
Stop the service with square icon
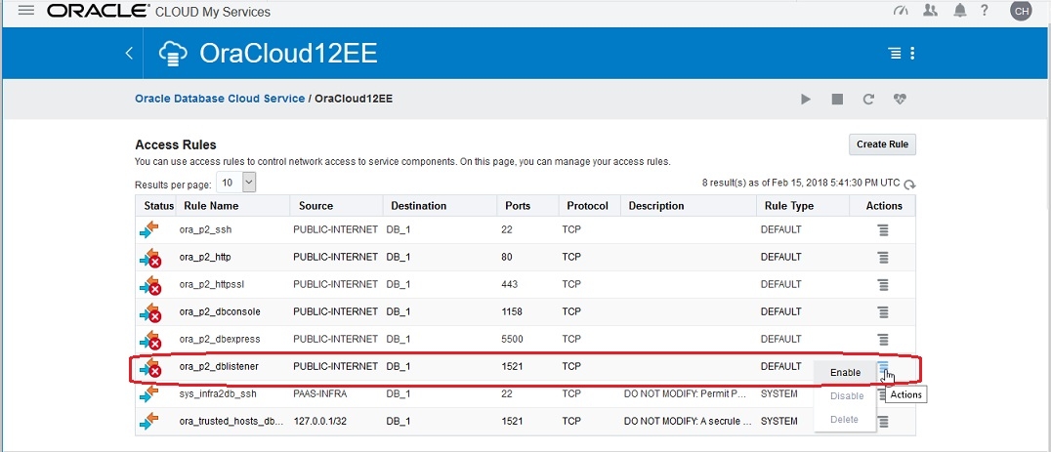(x=837, y=100)
